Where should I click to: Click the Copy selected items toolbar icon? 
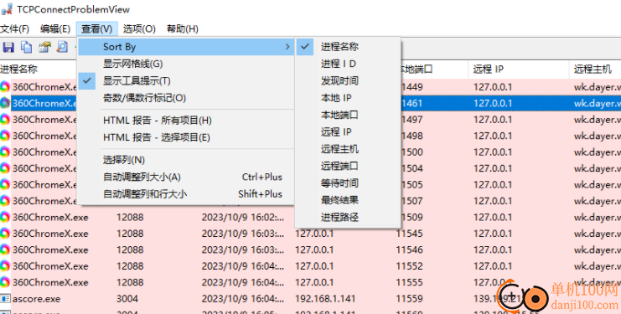click(27, 48)
